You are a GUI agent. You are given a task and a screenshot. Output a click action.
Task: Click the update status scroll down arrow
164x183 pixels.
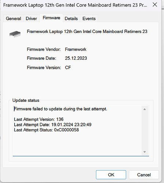145,152
